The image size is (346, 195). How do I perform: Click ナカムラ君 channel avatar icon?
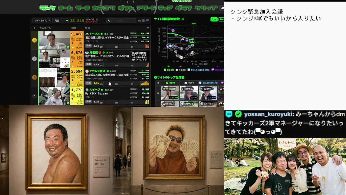(x=87, y=71)
